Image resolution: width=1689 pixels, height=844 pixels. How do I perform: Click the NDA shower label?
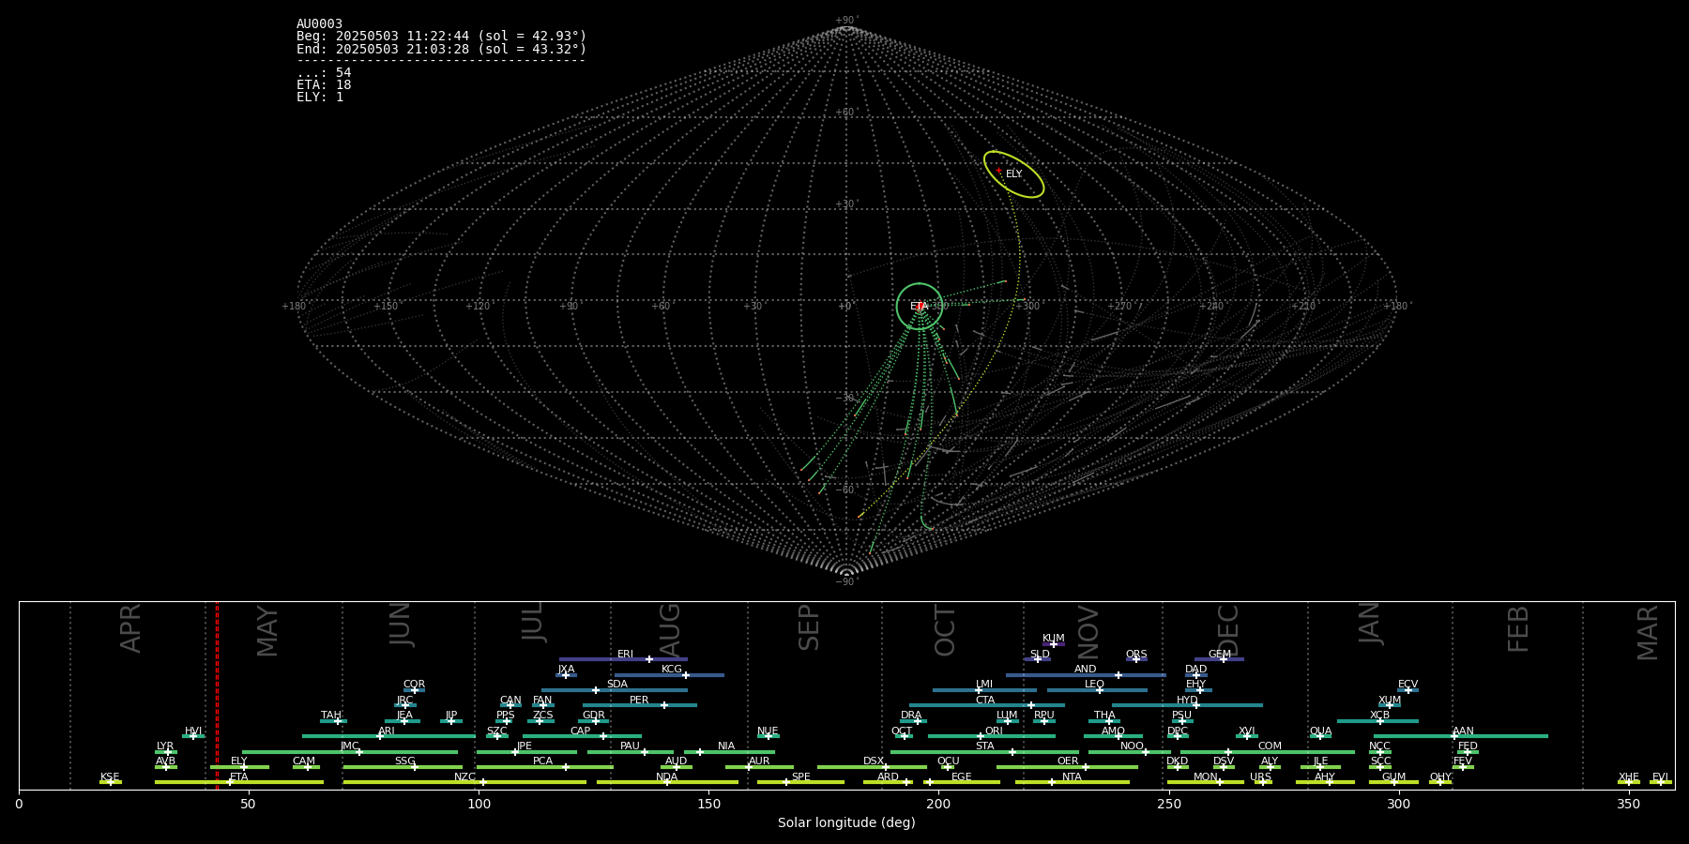[667, 777]
